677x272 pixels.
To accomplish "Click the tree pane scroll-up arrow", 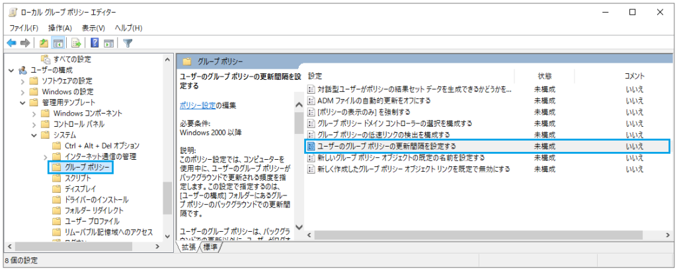I will [167, 60].
